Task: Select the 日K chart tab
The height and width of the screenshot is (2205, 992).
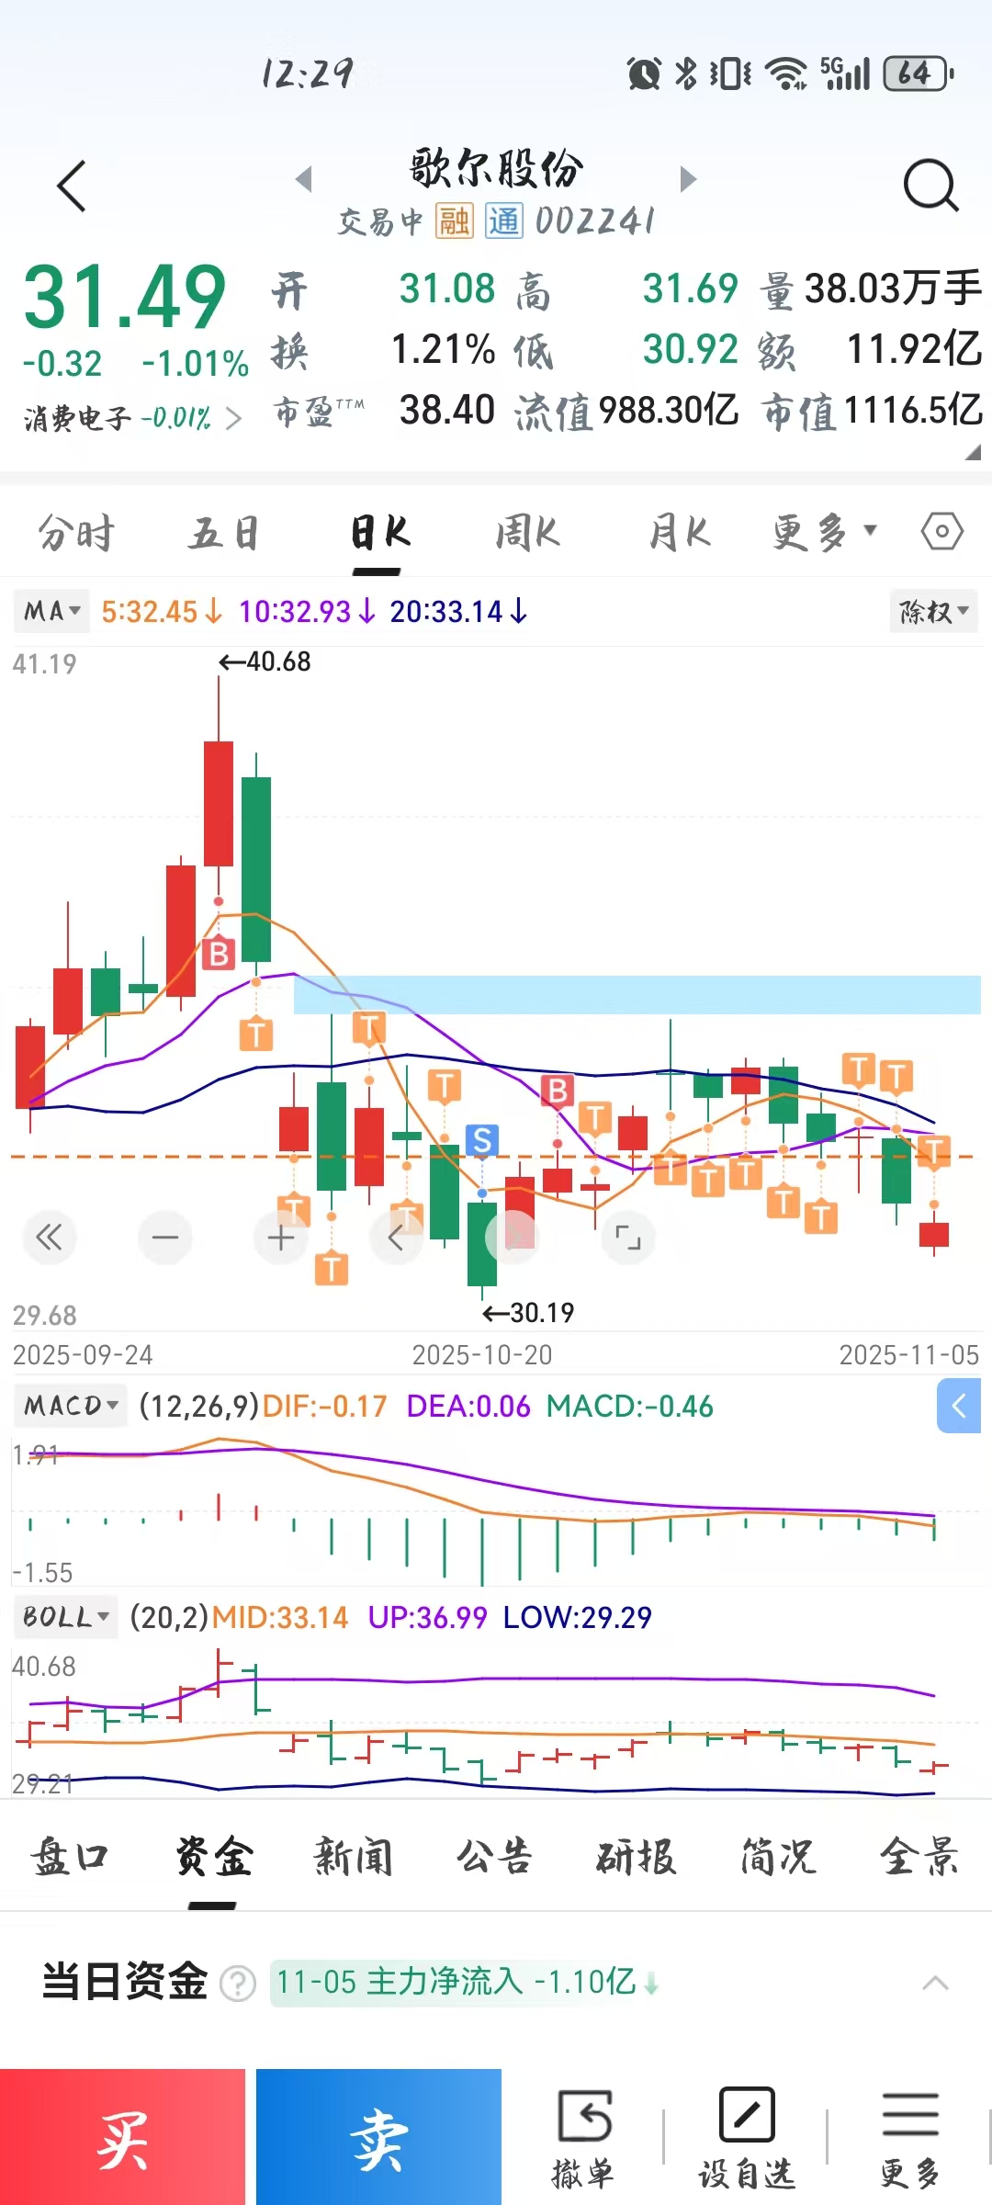Action: point(379,533)
